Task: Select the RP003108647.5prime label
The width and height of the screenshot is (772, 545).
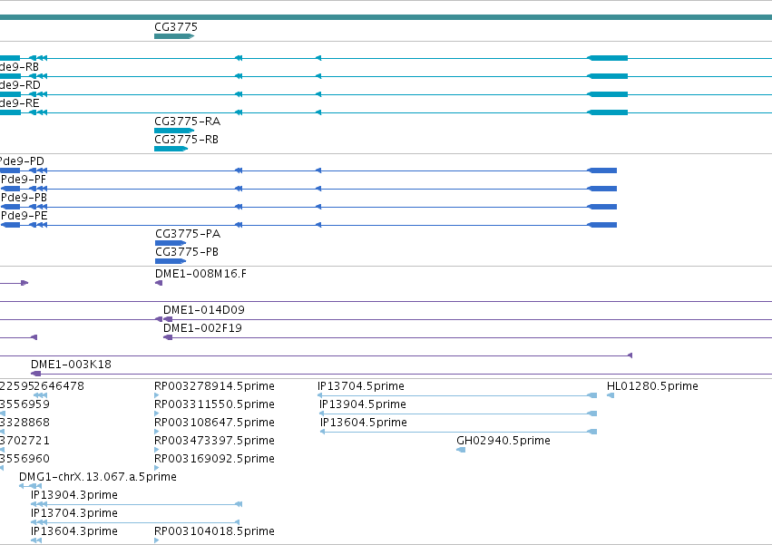Action: click(x=214, y=423)
